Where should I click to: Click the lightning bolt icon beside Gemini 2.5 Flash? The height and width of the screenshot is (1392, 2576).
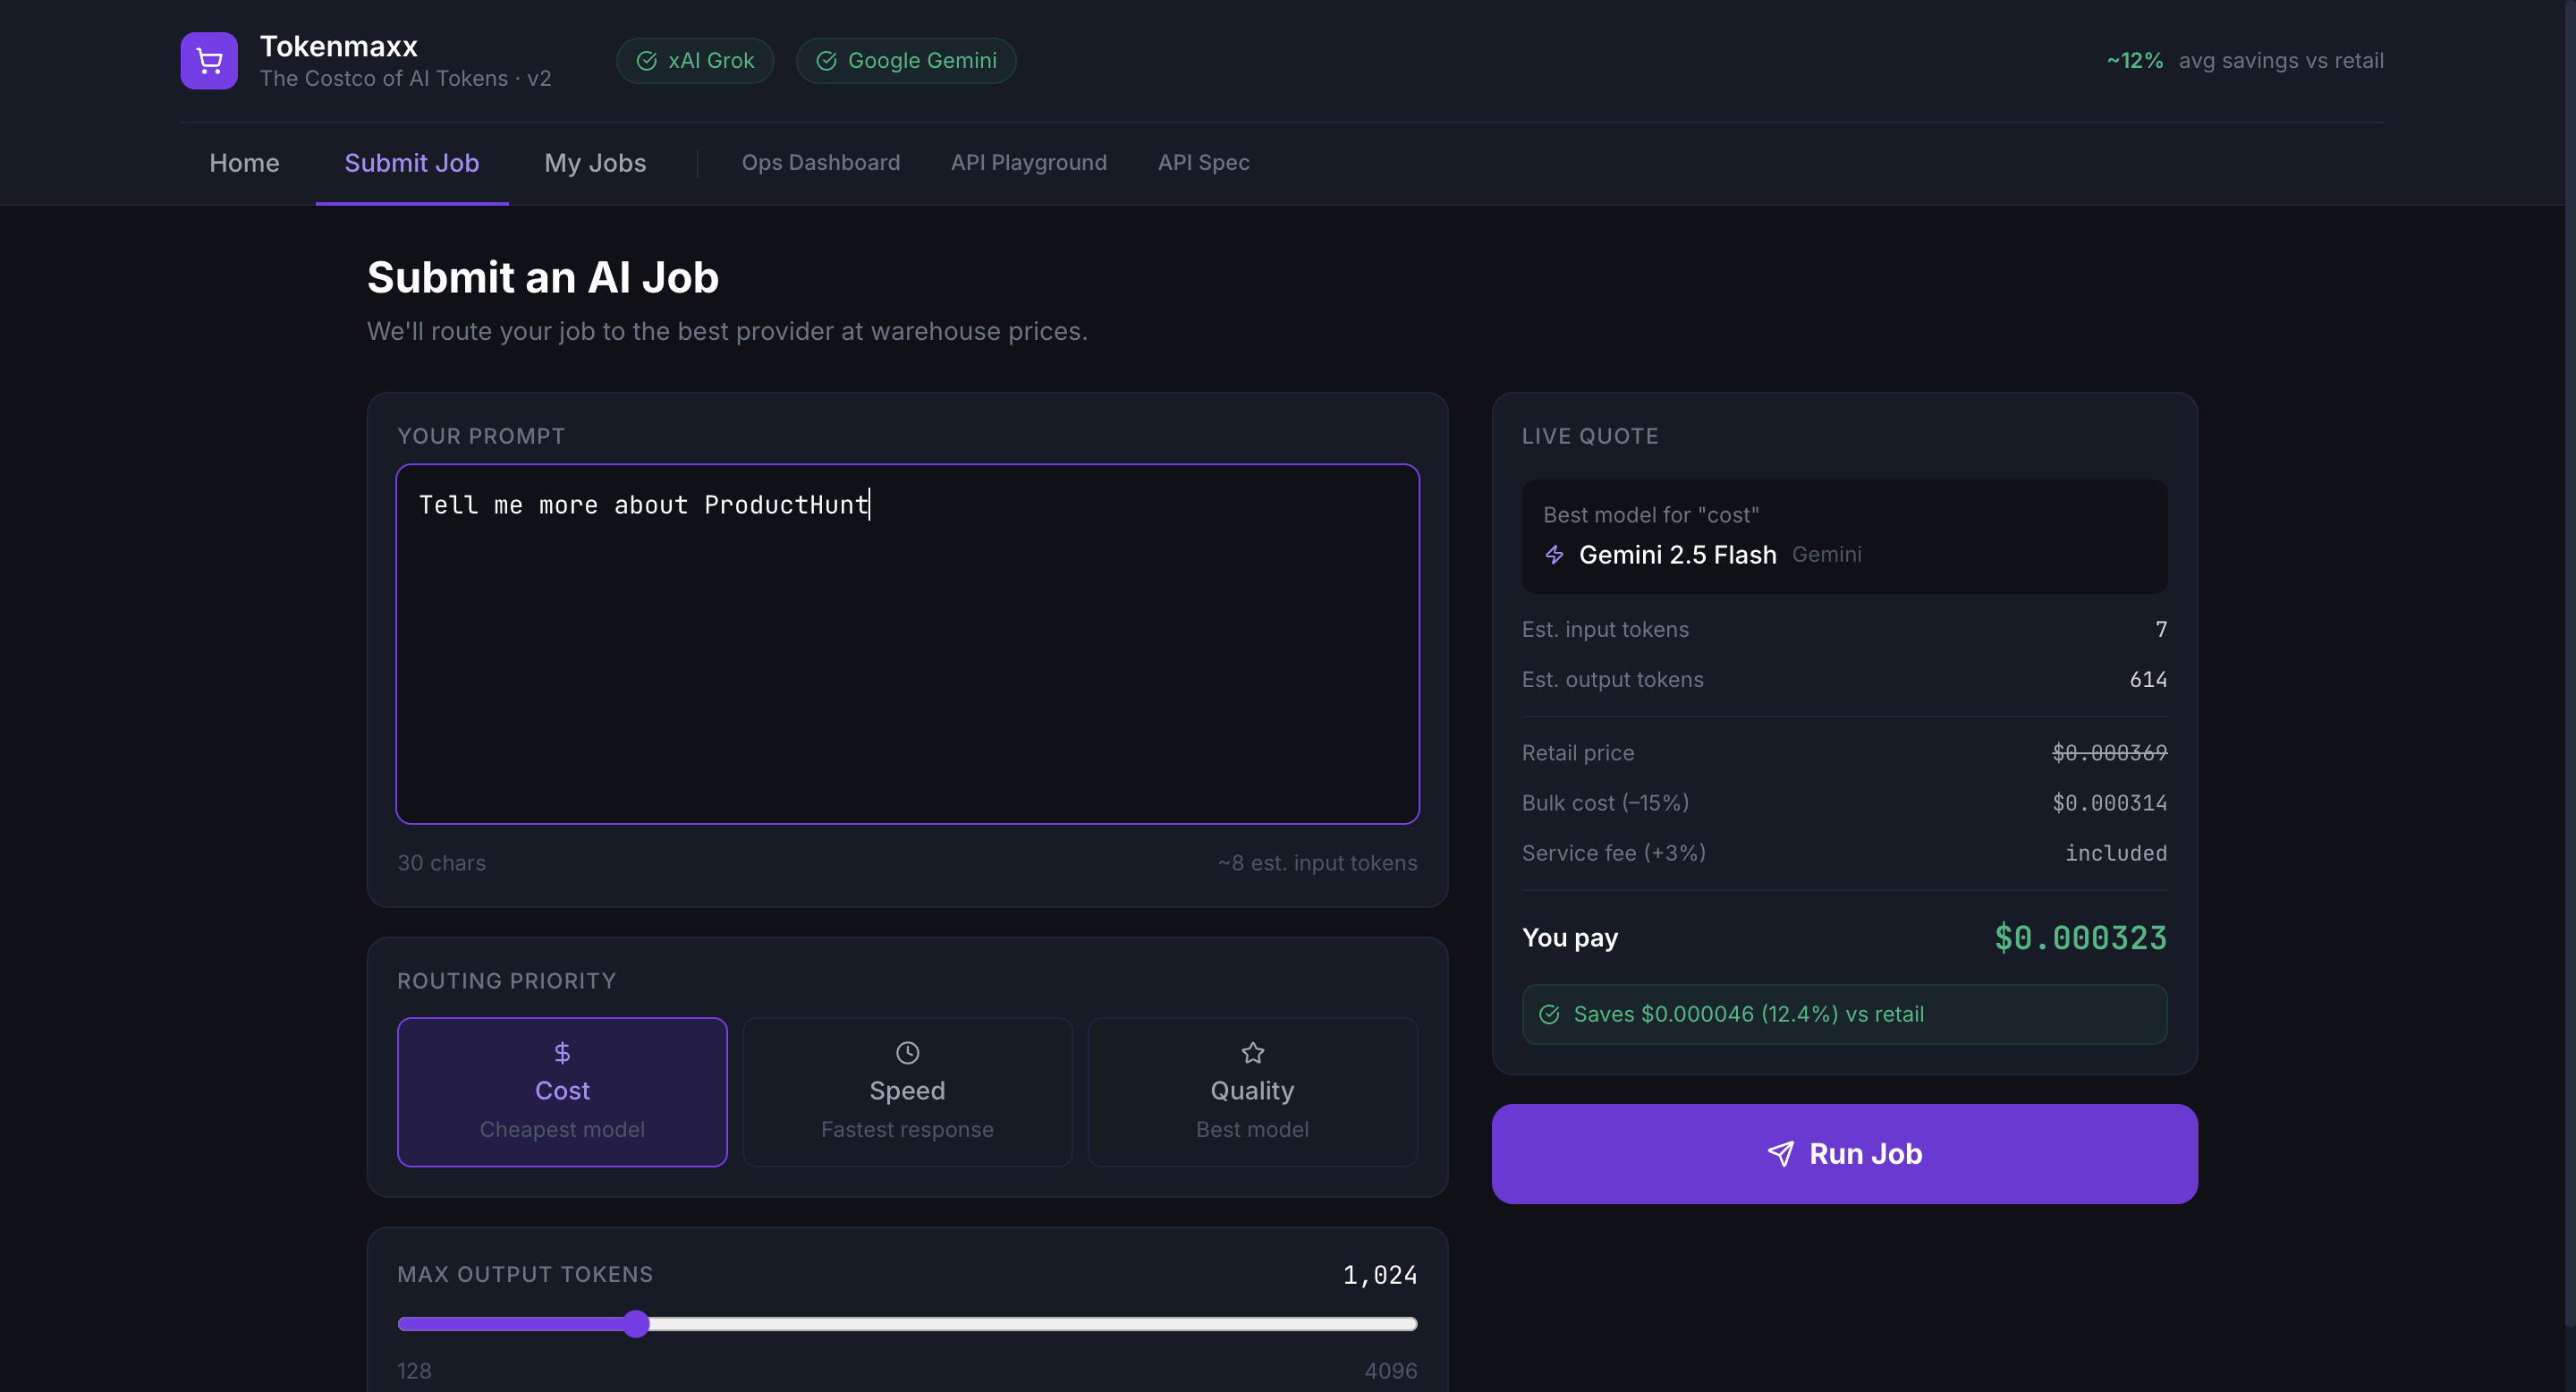(x=1554, y=555)
